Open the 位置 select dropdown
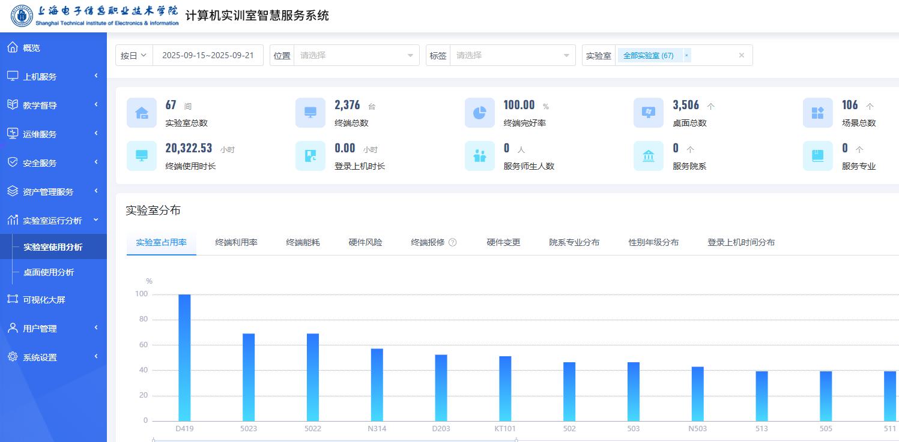Viewport: 899px width, 442px height. pos(356,55)
